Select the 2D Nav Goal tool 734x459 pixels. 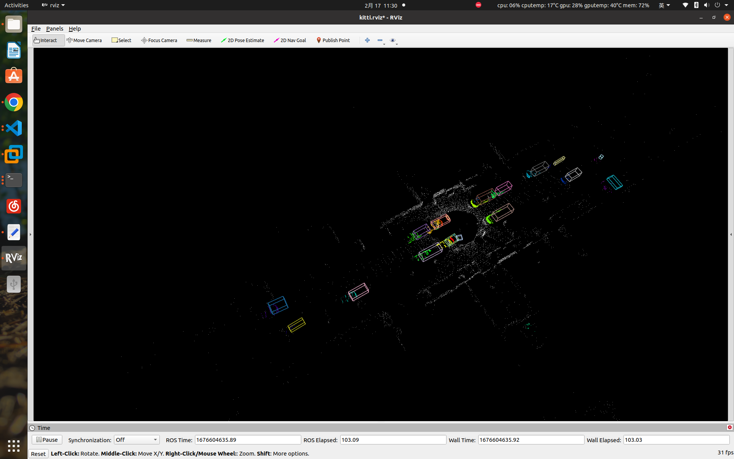point(290,40)
